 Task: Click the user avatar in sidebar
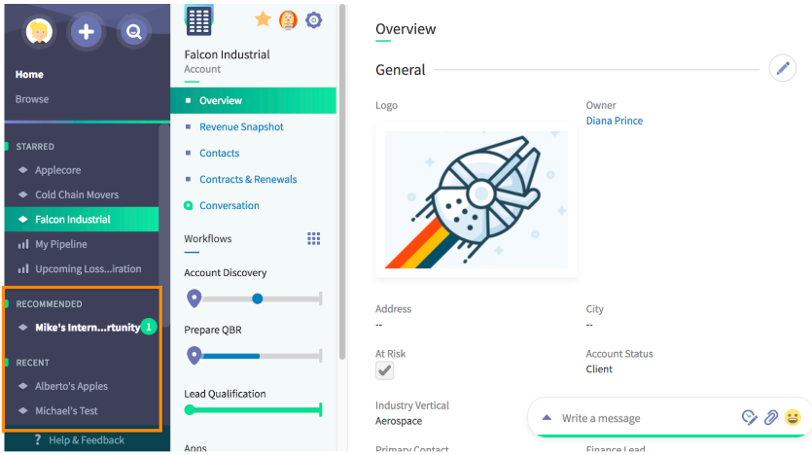[39, 32]
